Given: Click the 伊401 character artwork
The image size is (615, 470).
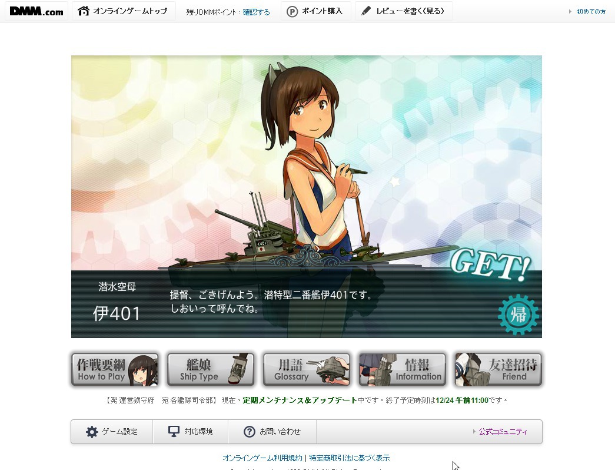Looking at the screenshot, I should [314, 169].
